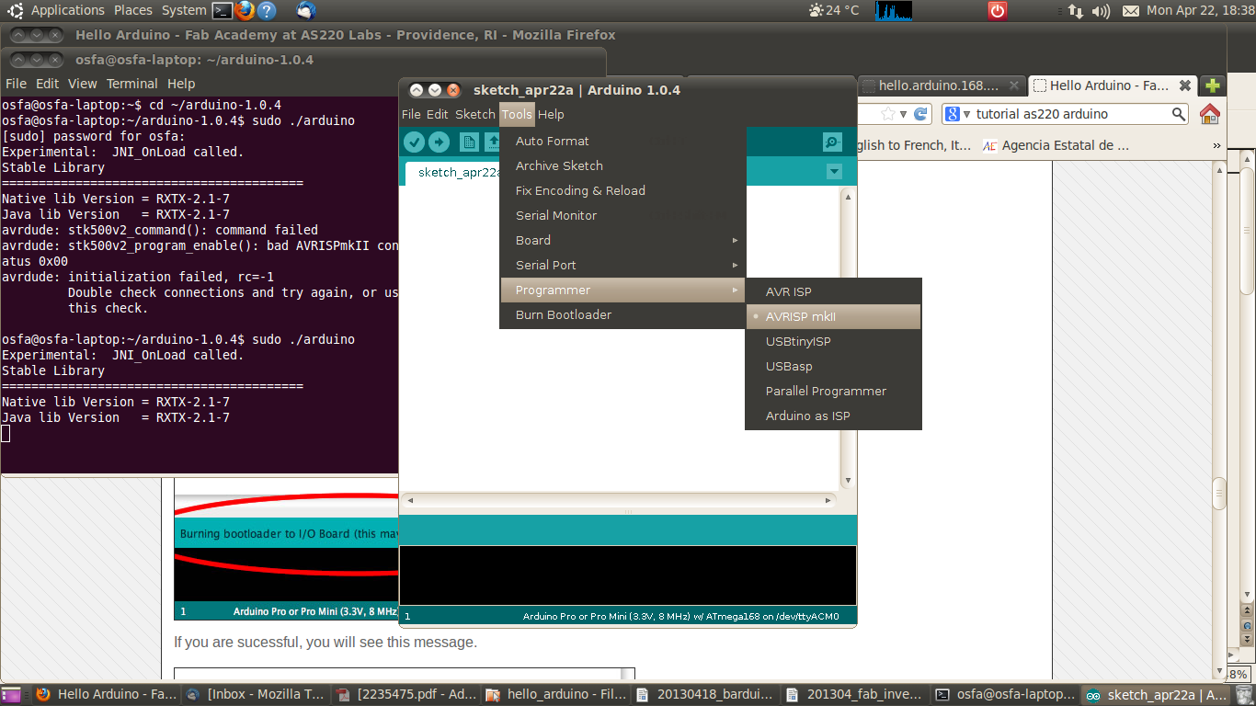
Task: Open the sketch tab dropdown arrow in Arduino
Action: coord(834,172)
